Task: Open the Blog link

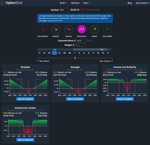Action: click(130, 3)
